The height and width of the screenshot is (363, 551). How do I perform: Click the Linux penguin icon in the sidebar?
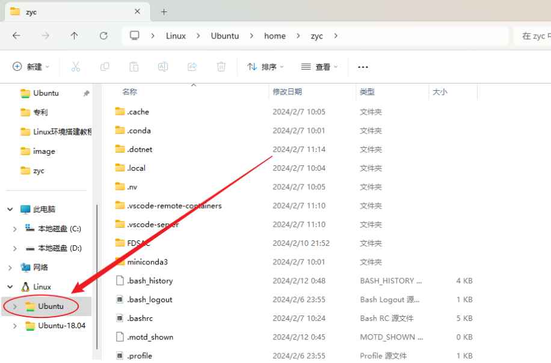click(25, 287)
